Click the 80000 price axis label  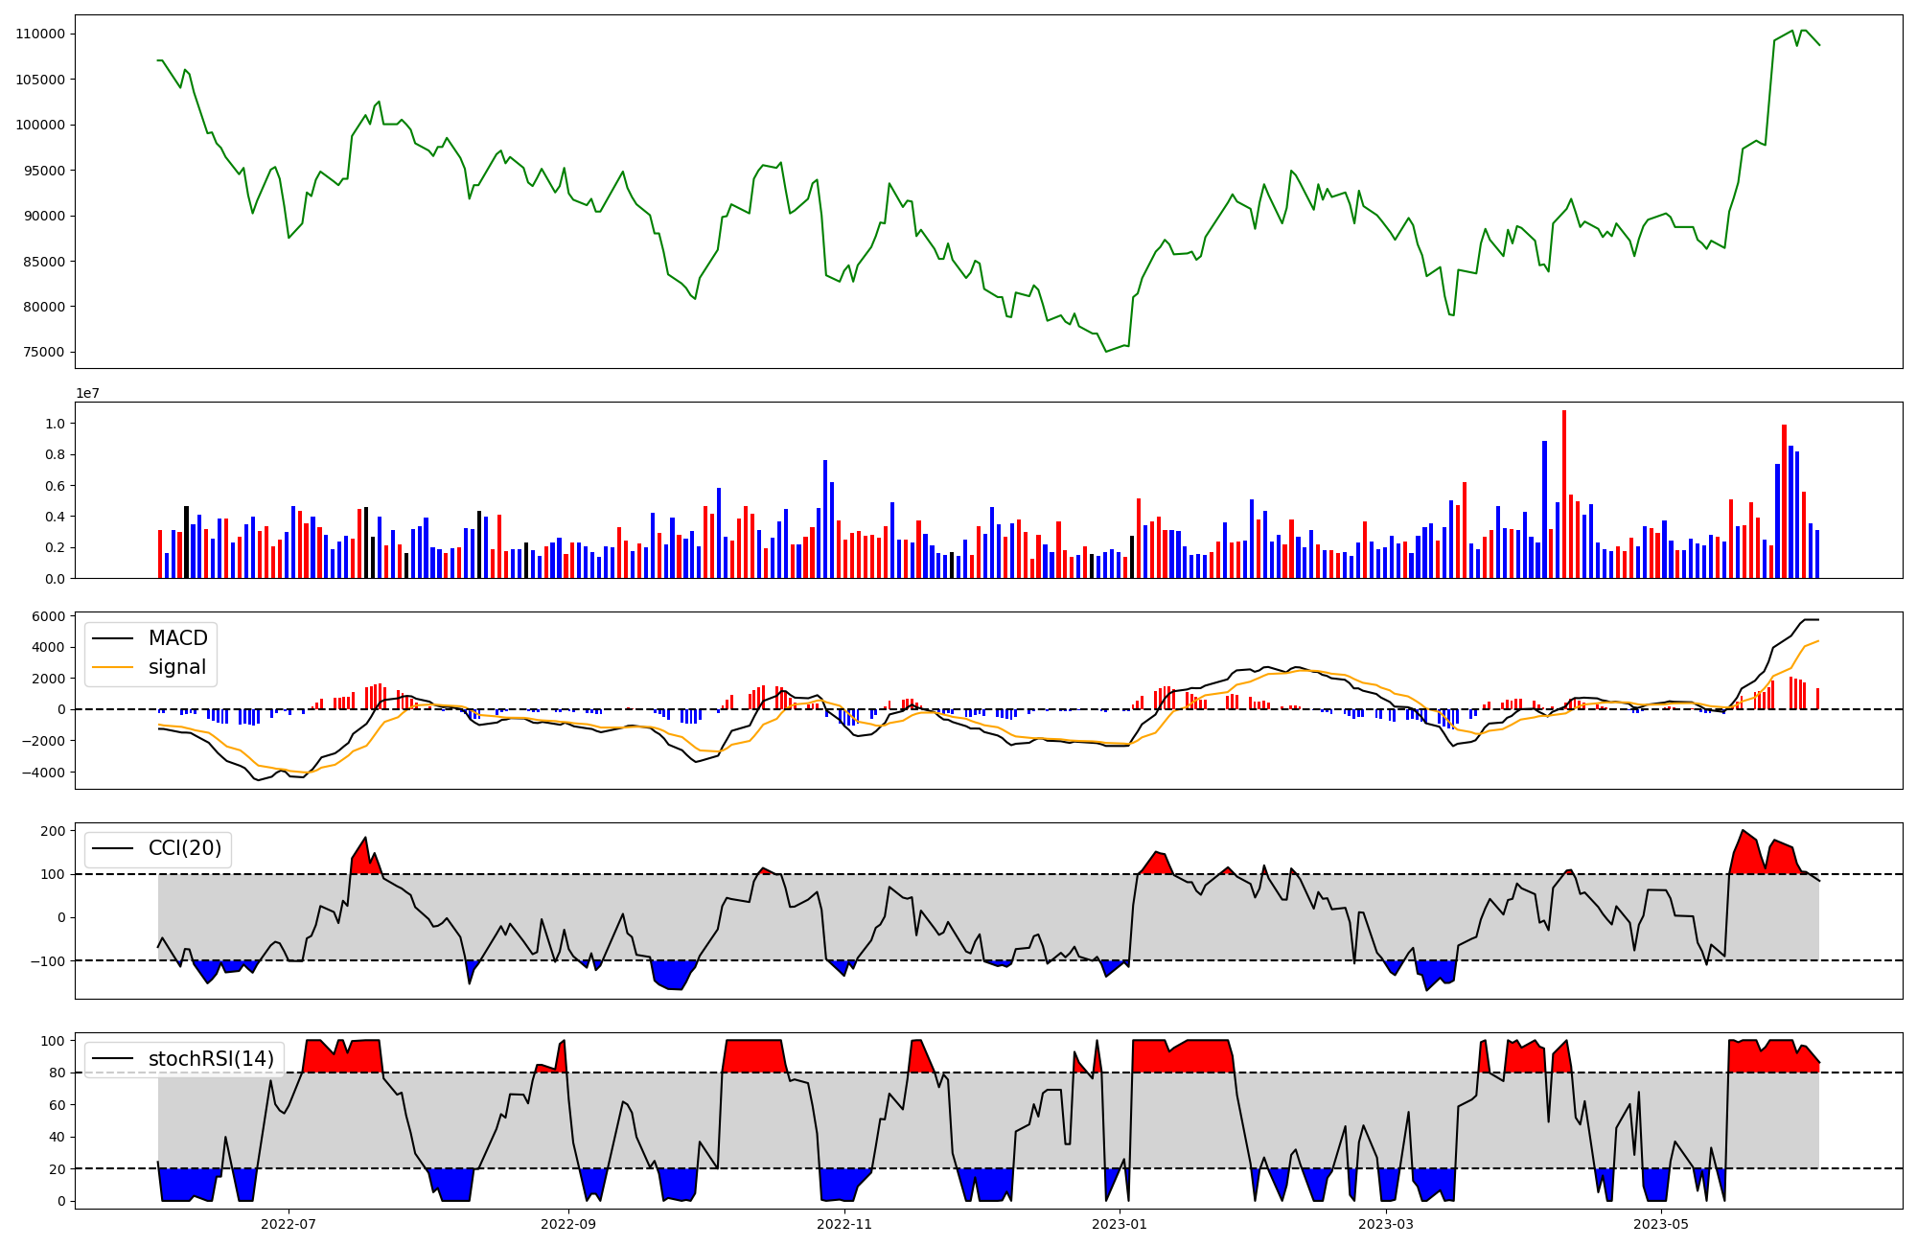click(45, 307)
